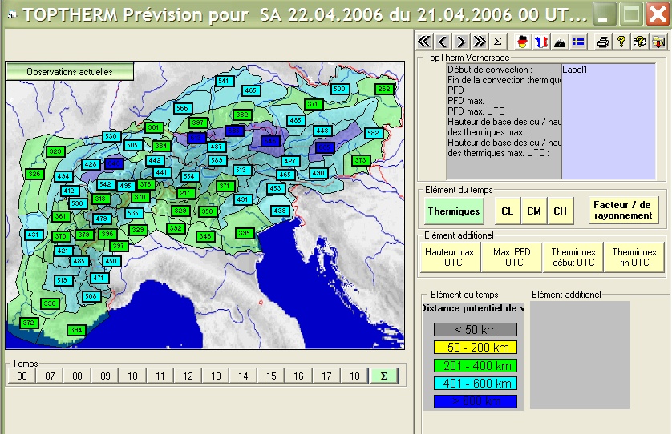Screen dimensions: 672x434
Task: Click map region labeled 589
Action: click(217, 160)
